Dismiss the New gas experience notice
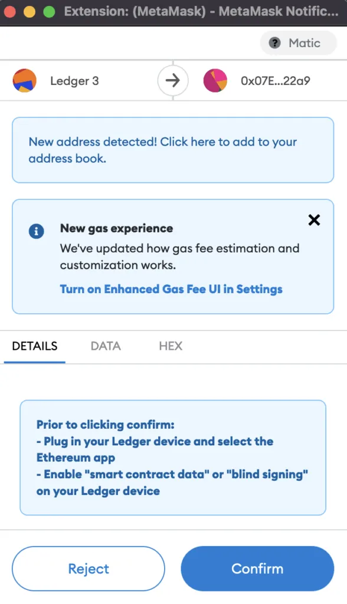Viewport: 347px width, 604px height. 314,220
